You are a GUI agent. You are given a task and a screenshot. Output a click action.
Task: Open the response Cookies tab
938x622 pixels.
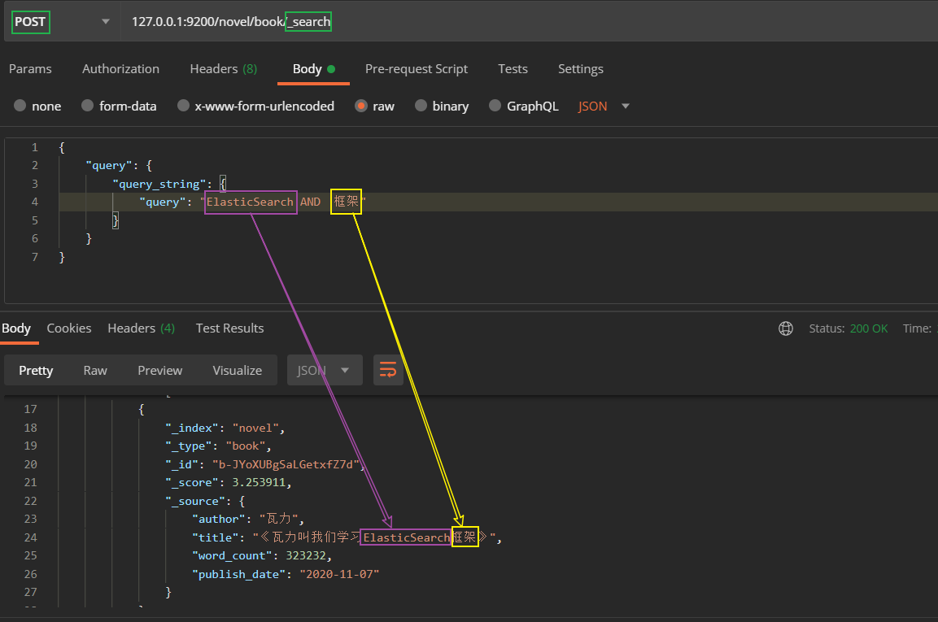(69, 328)
